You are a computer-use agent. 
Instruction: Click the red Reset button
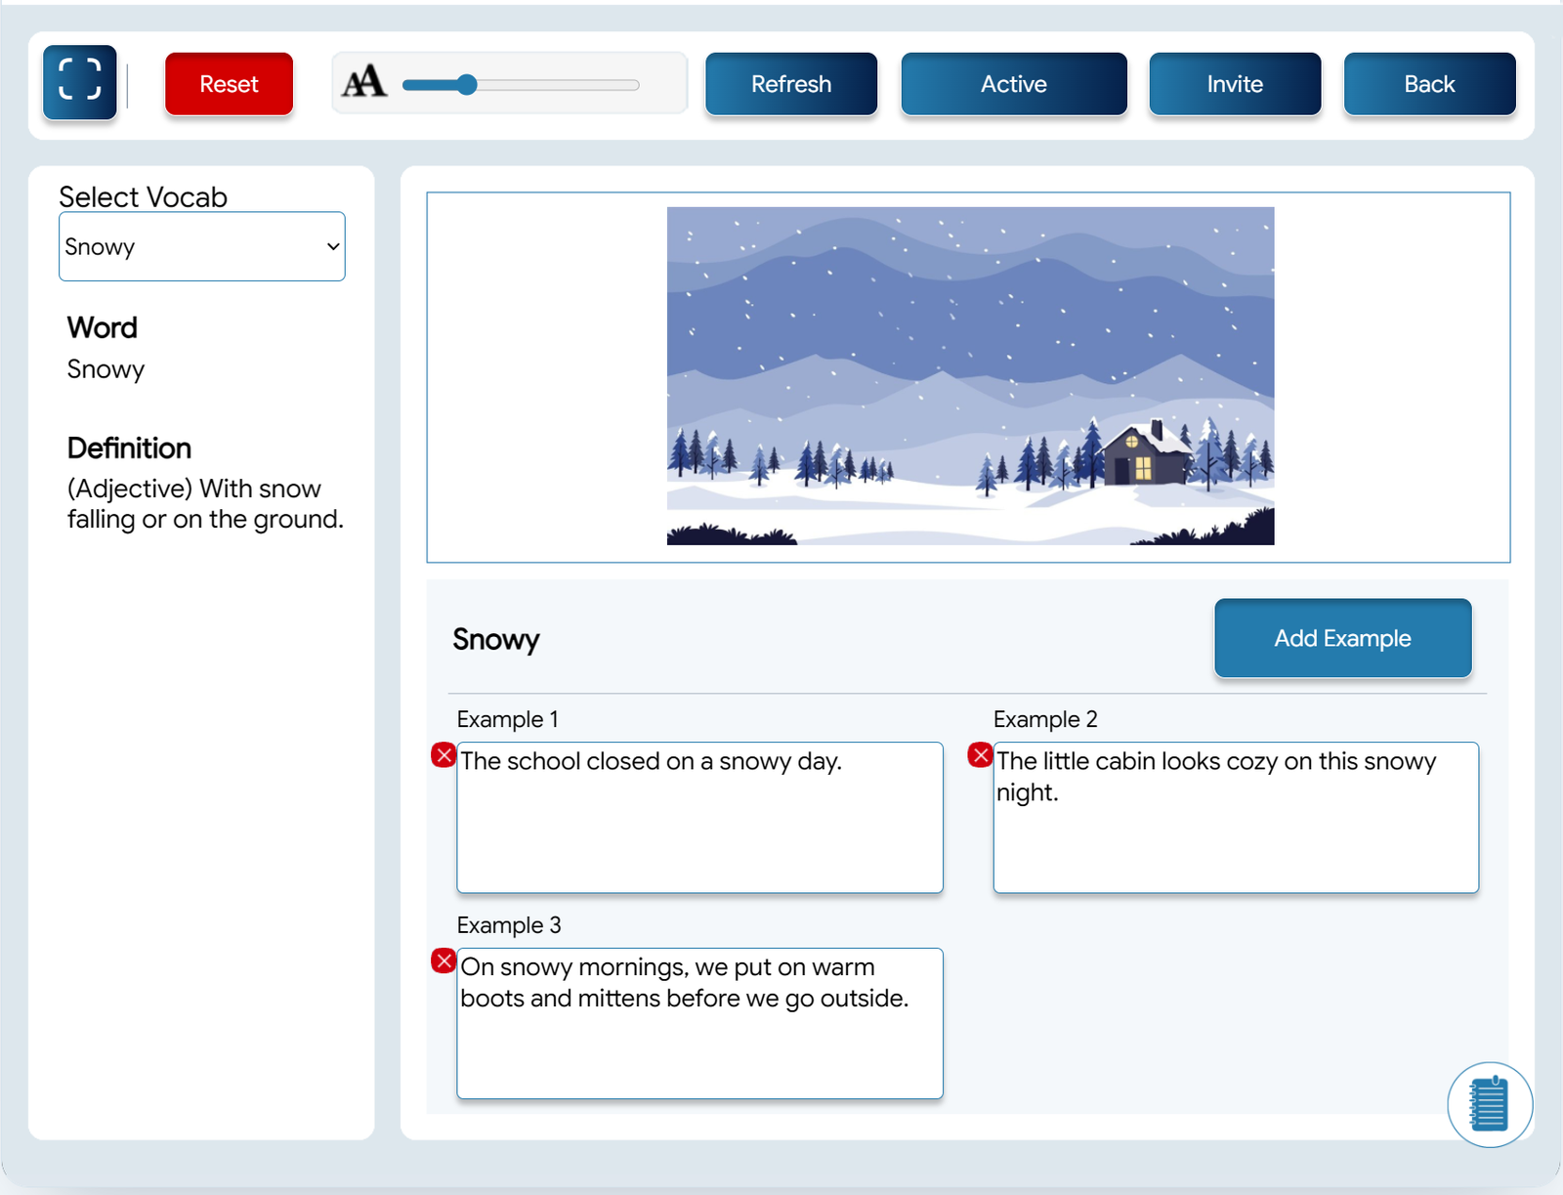click(x=229, y=84)
